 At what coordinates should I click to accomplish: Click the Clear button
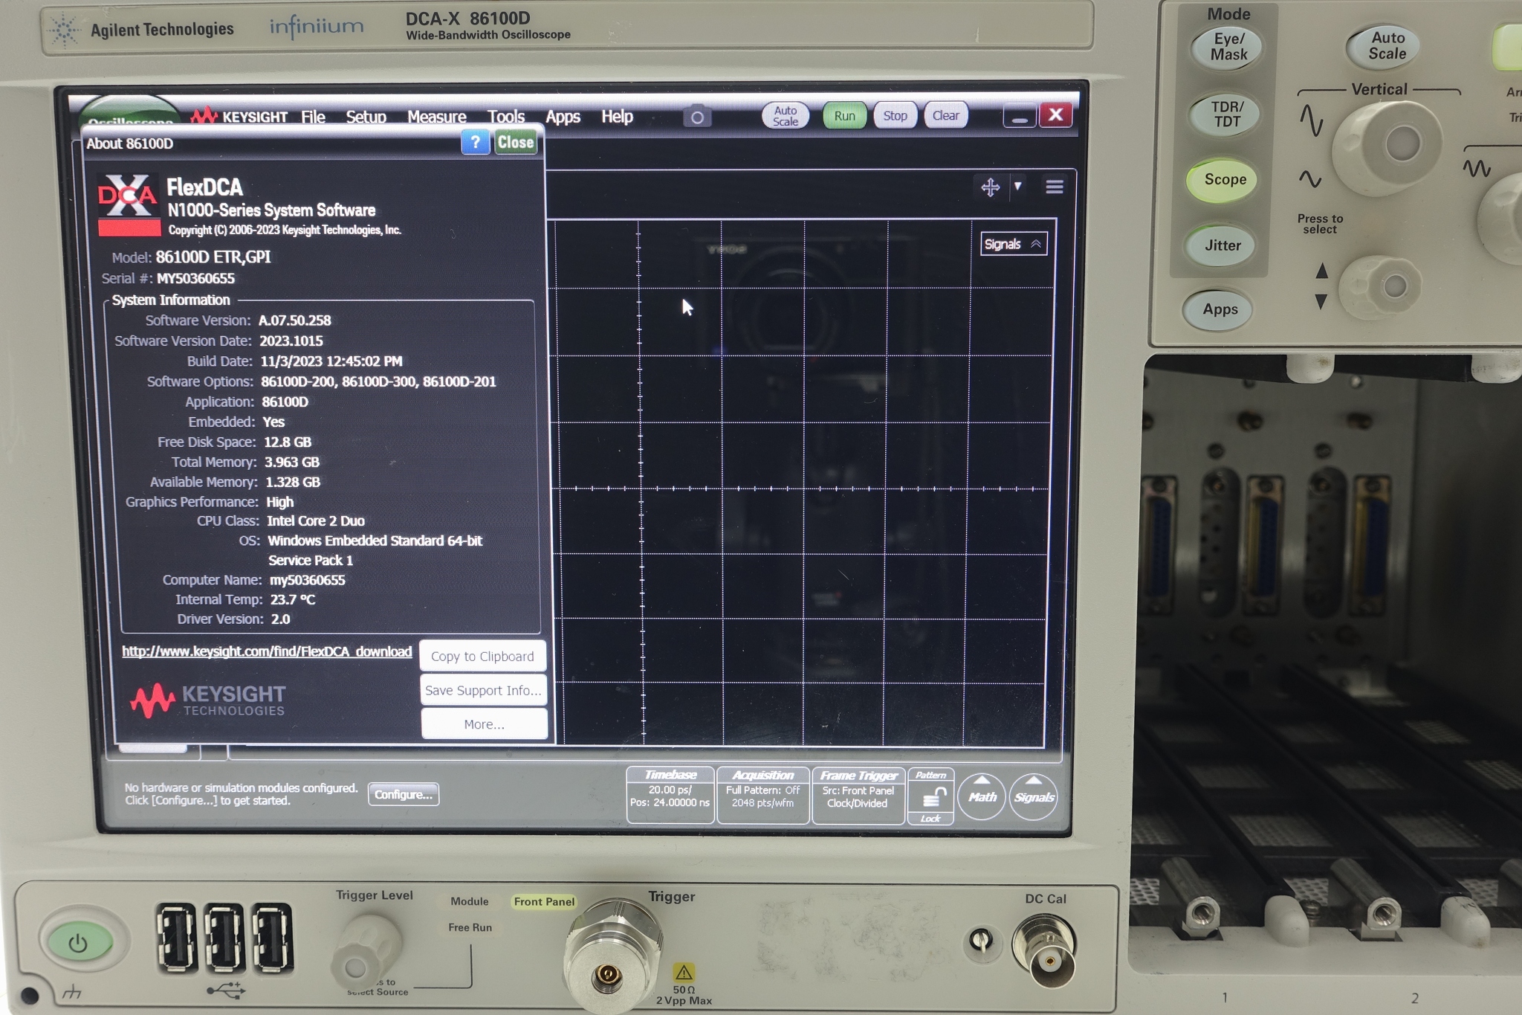pyautogui.click(x=945, y=115)
